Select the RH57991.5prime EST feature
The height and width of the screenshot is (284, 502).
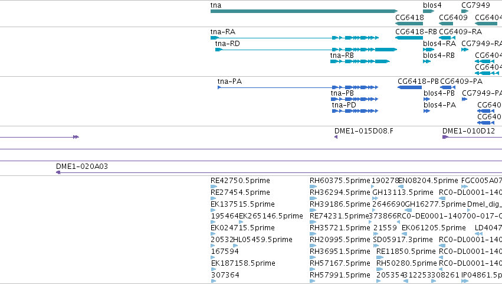(x=312, y=281)
